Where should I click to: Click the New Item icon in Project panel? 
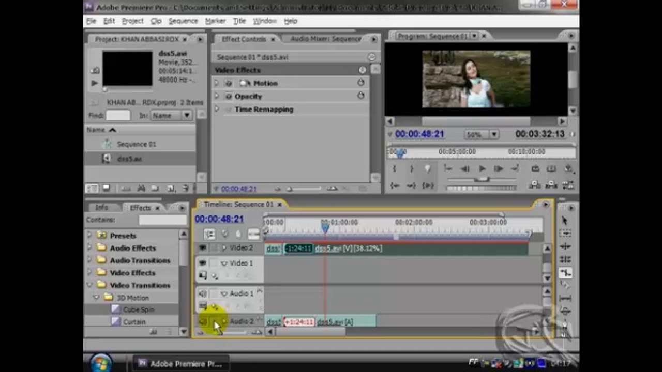171,189
